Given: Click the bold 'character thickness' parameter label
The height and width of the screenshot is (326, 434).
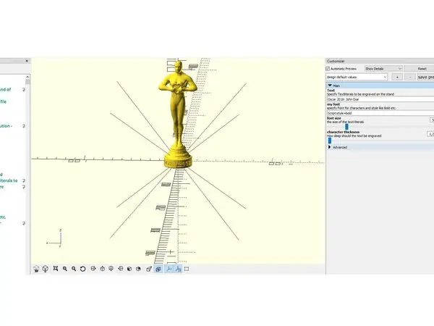Looking at the screenshot, I should pos(343,132).
